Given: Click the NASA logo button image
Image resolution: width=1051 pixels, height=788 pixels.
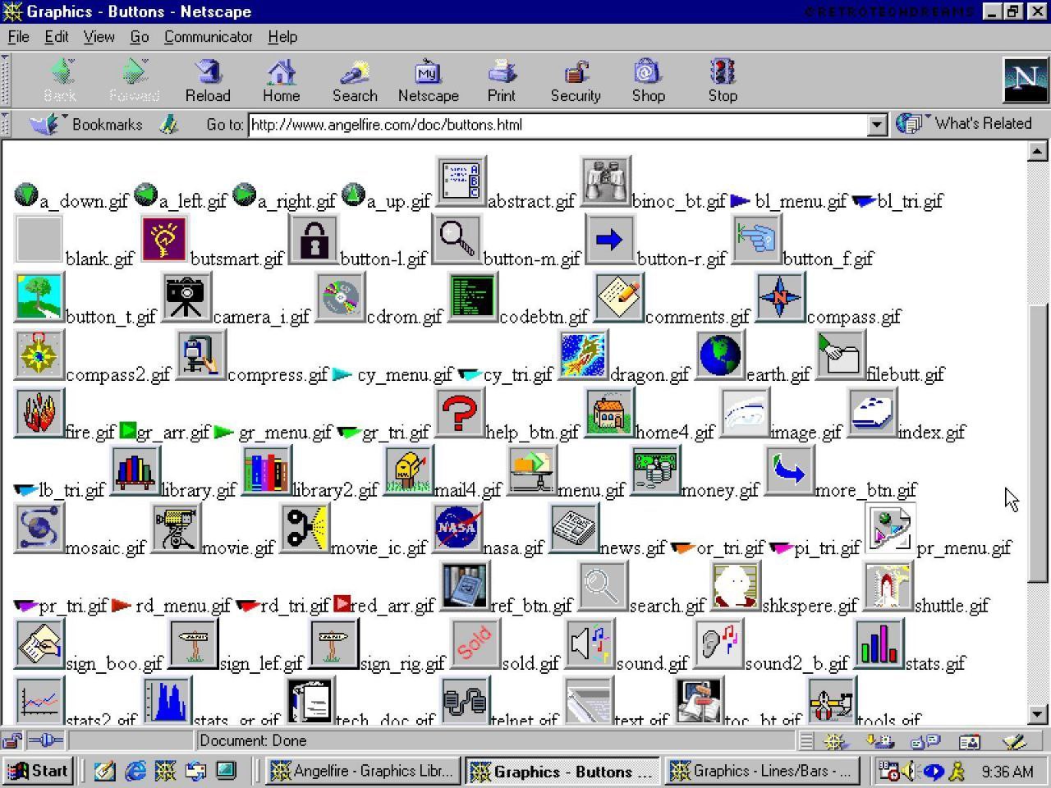Looking at the screenshot, I should [x=457, y=529].
